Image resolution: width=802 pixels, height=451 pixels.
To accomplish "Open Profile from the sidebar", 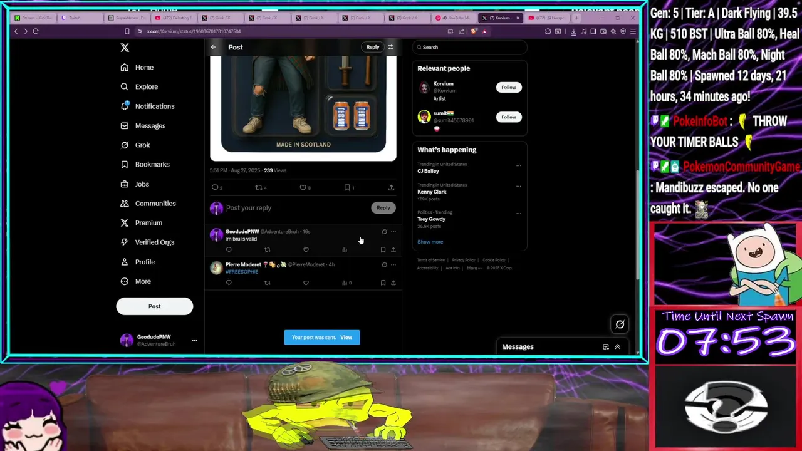I will coord(137,261).
